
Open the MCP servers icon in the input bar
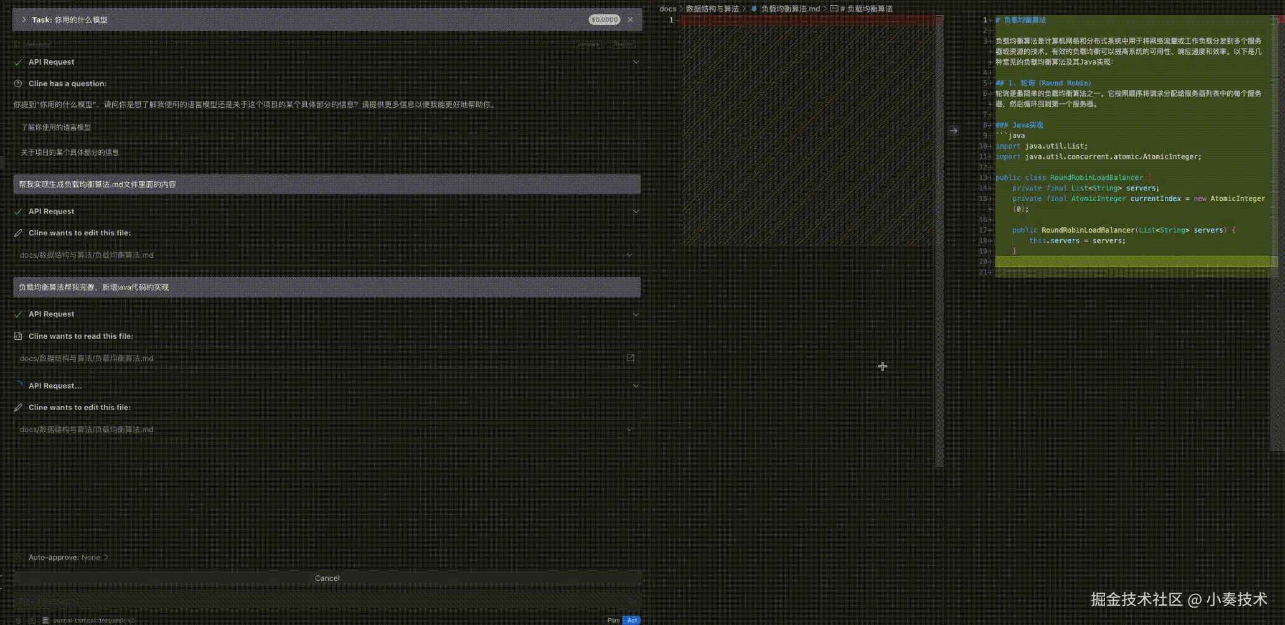[45, 621]
